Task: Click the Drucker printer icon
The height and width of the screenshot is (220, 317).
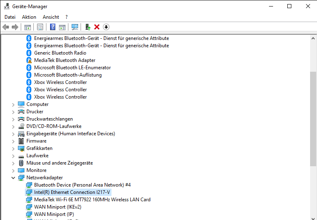Action: [x=21, y=112]
